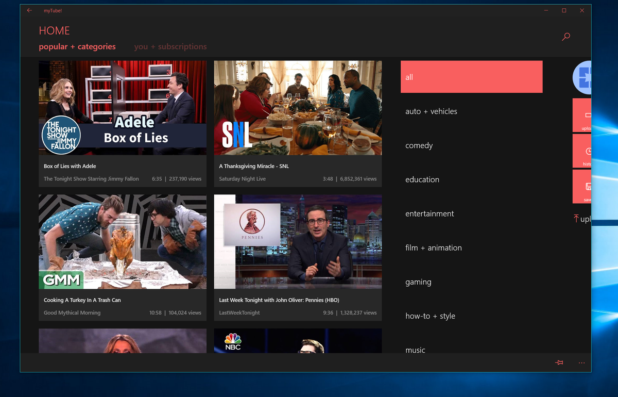Click the red upload arrow icon

tap(576, 219)
